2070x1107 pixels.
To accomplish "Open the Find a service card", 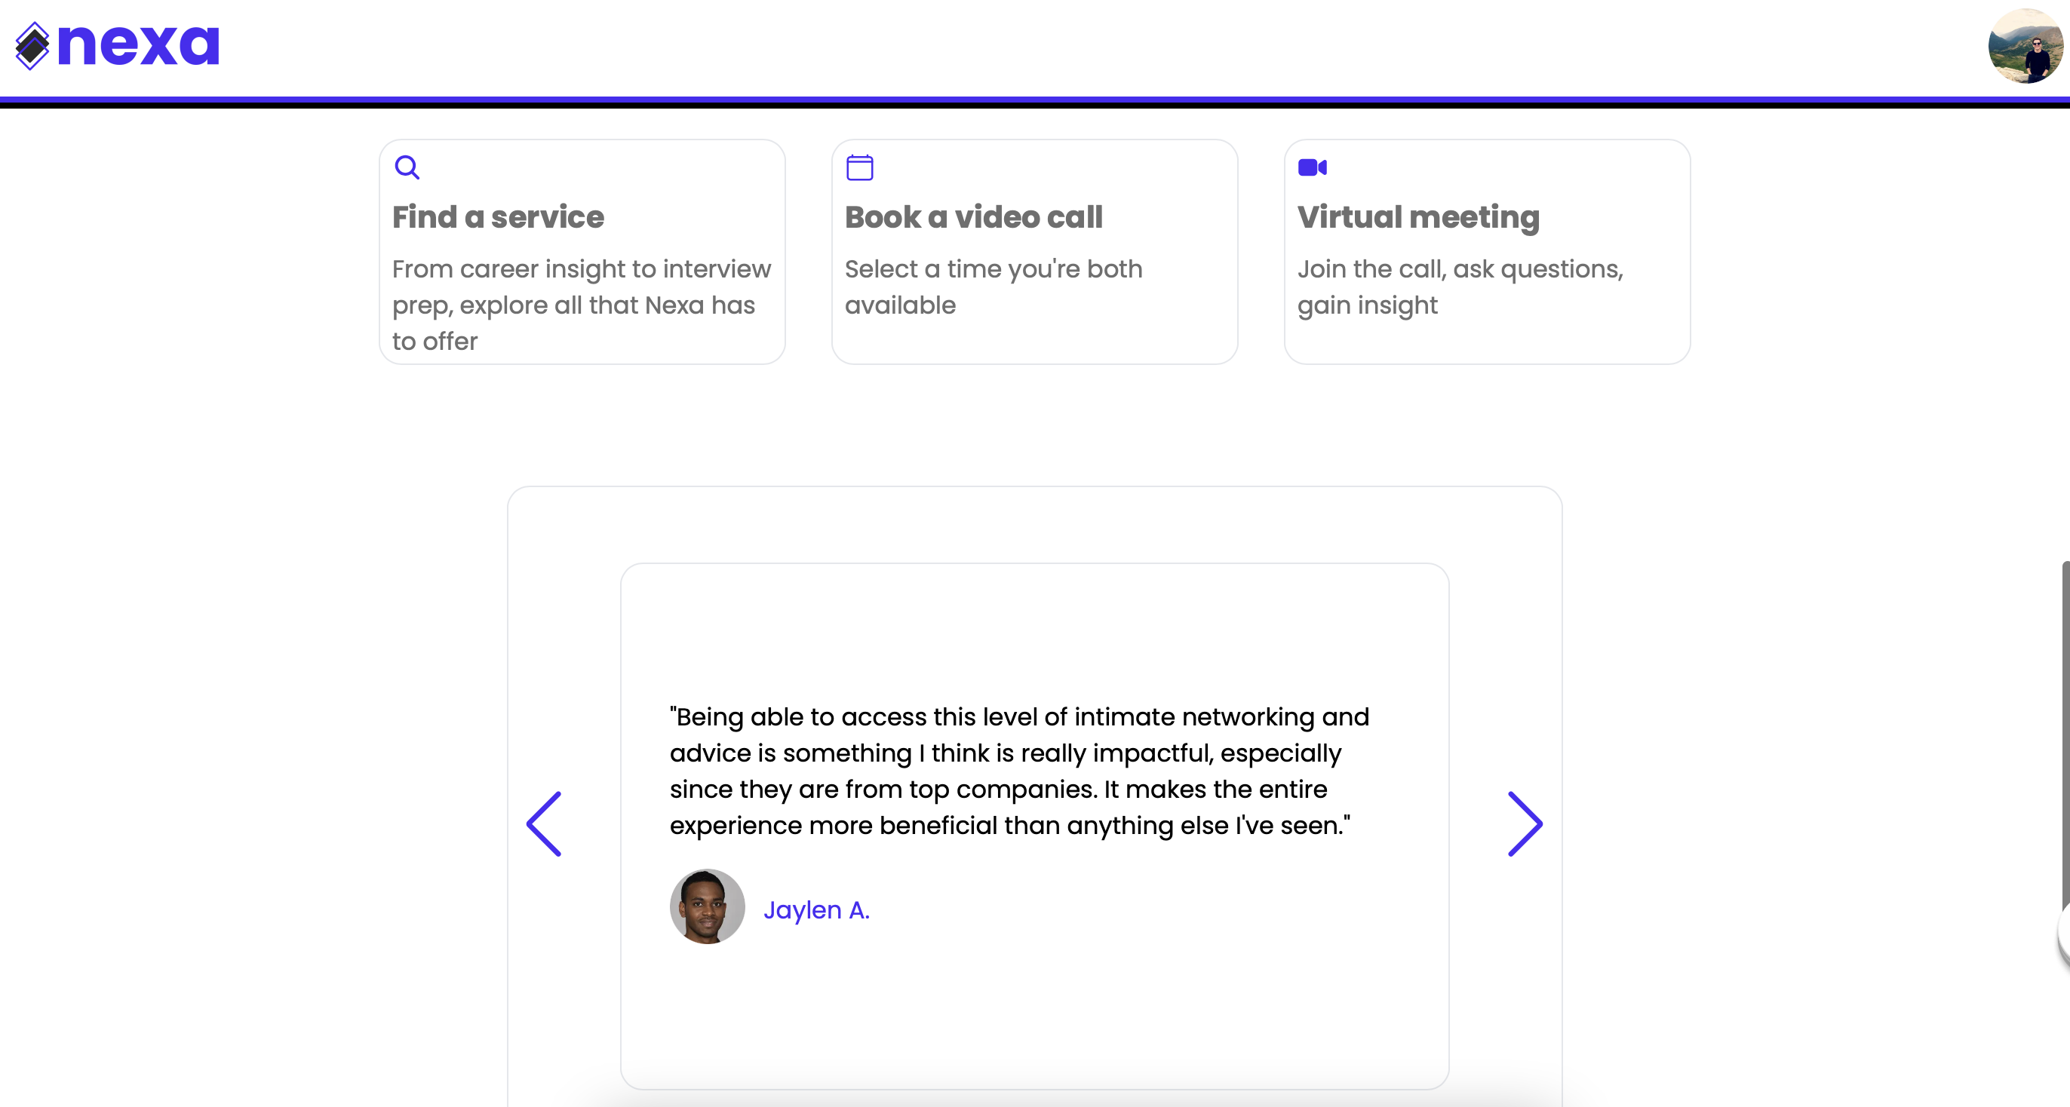I will [581, 250].
